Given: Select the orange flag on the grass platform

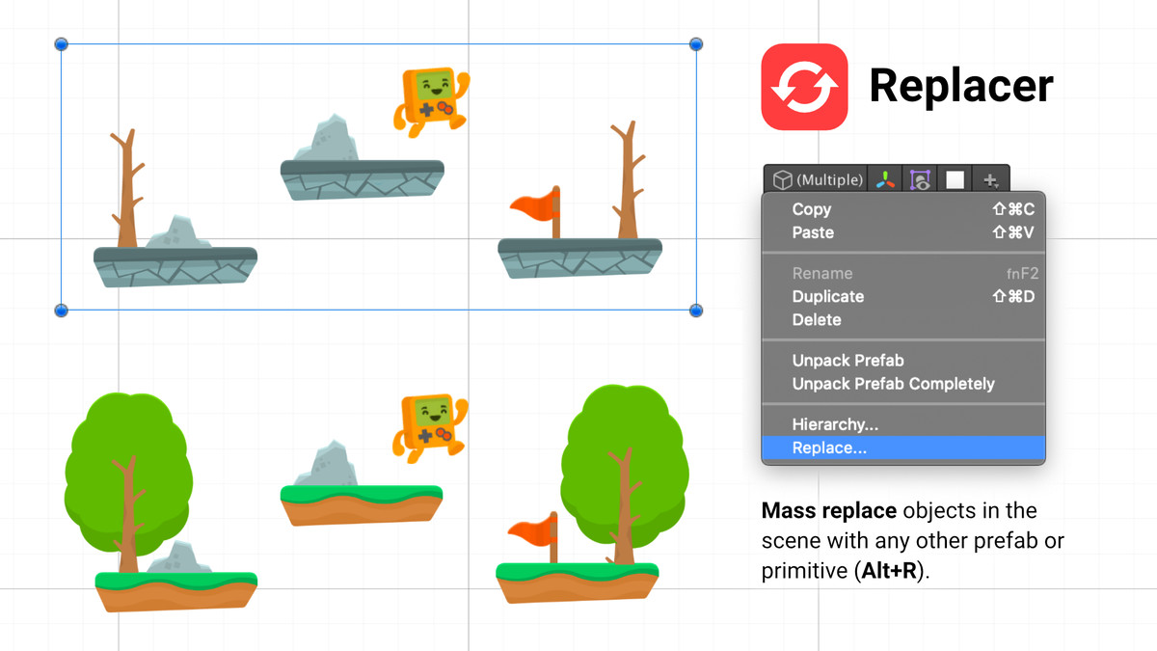Looking at the screenshot, I should [535, 537].
